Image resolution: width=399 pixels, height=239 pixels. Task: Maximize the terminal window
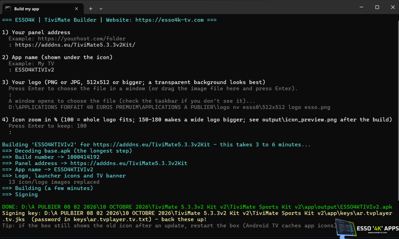point(377,7)
